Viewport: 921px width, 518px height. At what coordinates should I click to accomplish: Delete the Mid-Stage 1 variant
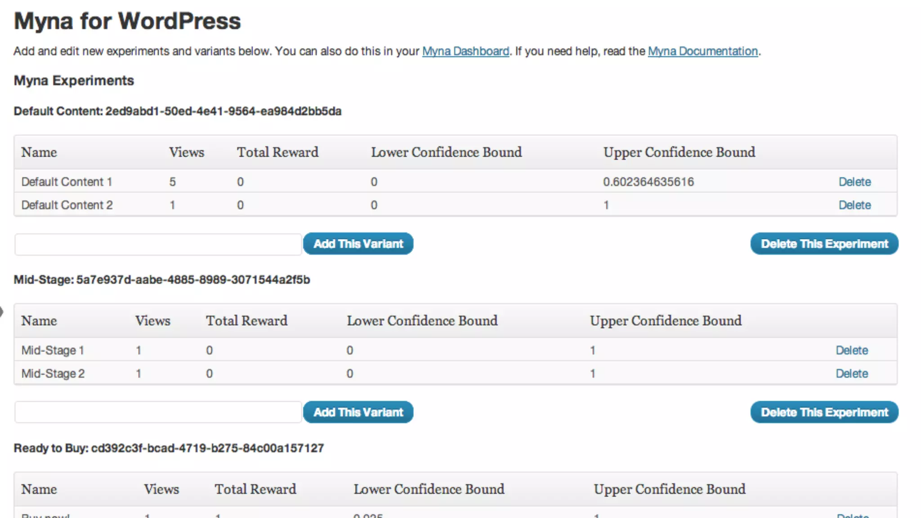click(852, 350)
